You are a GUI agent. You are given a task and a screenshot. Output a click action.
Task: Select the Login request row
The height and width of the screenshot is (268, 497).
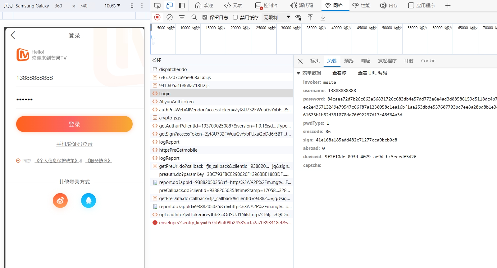[x=222, y=94]
